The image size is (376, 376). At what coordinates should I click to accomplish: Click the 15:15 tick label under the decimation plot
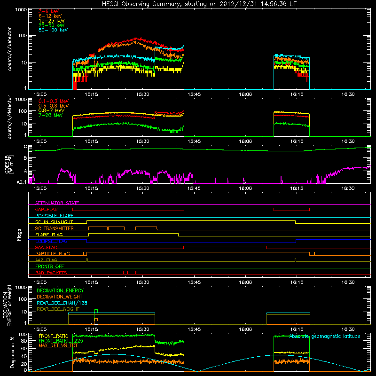[x=91, y=329]
